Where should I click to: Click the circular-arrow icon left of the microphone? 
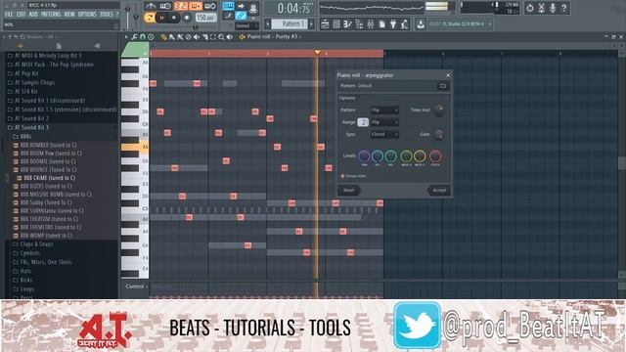click(x=530, y=8)
